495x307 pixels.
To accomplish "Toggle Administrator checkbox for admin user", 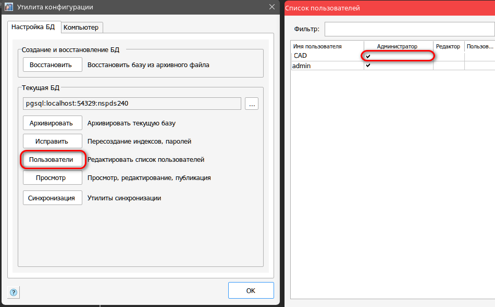I will tap(368, 66).
